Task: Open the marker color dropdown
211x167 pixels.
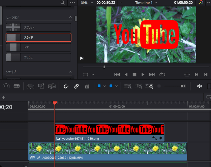Action: 116,86
